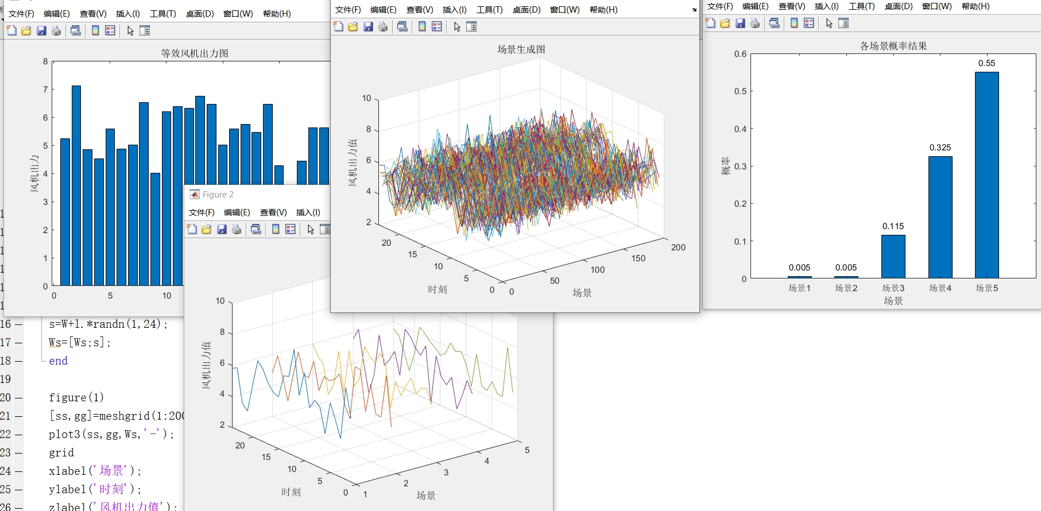The height and width of the screenshot is (511, 1041).
Task: Click Print icon in the 各场景概率结果 window
Action: pyautogui.click(x=755, y=23)
